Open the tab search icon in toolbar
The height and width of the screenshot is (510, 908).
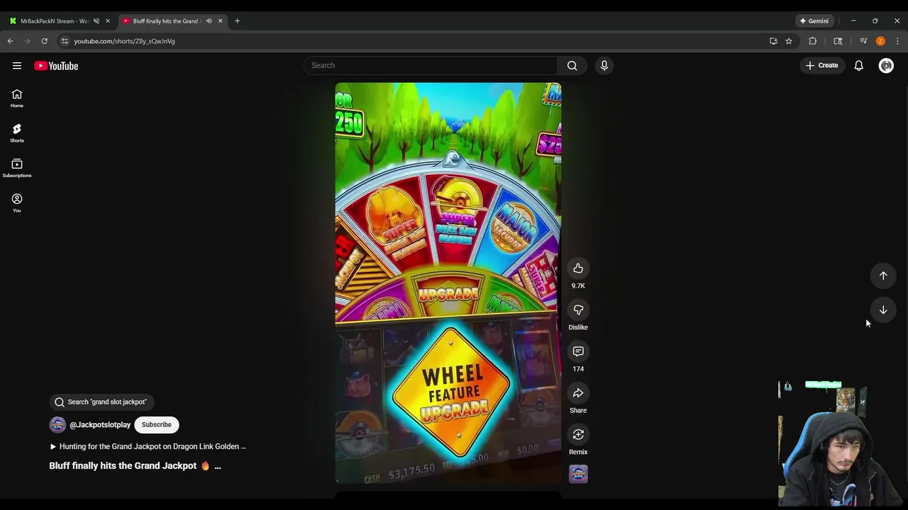[838, 41]
